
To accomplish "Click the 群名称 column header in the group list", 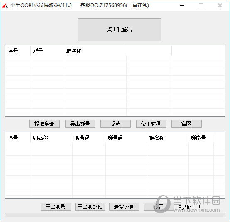I will (95, 51).
